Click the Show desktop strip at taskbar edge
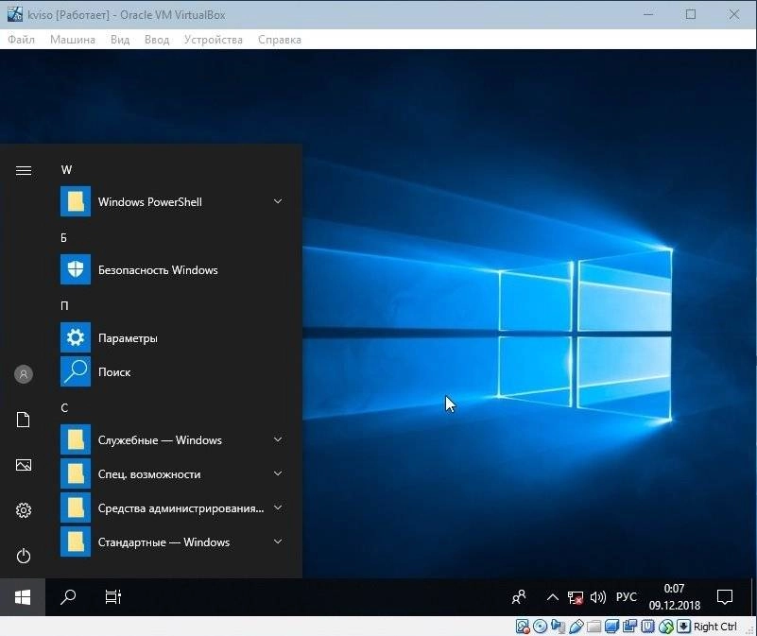 (x=754, y=597)
